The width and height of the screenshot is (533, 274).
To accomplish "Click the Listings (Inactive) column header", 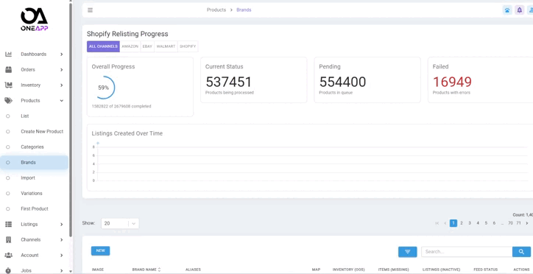I will pos(441,270).
